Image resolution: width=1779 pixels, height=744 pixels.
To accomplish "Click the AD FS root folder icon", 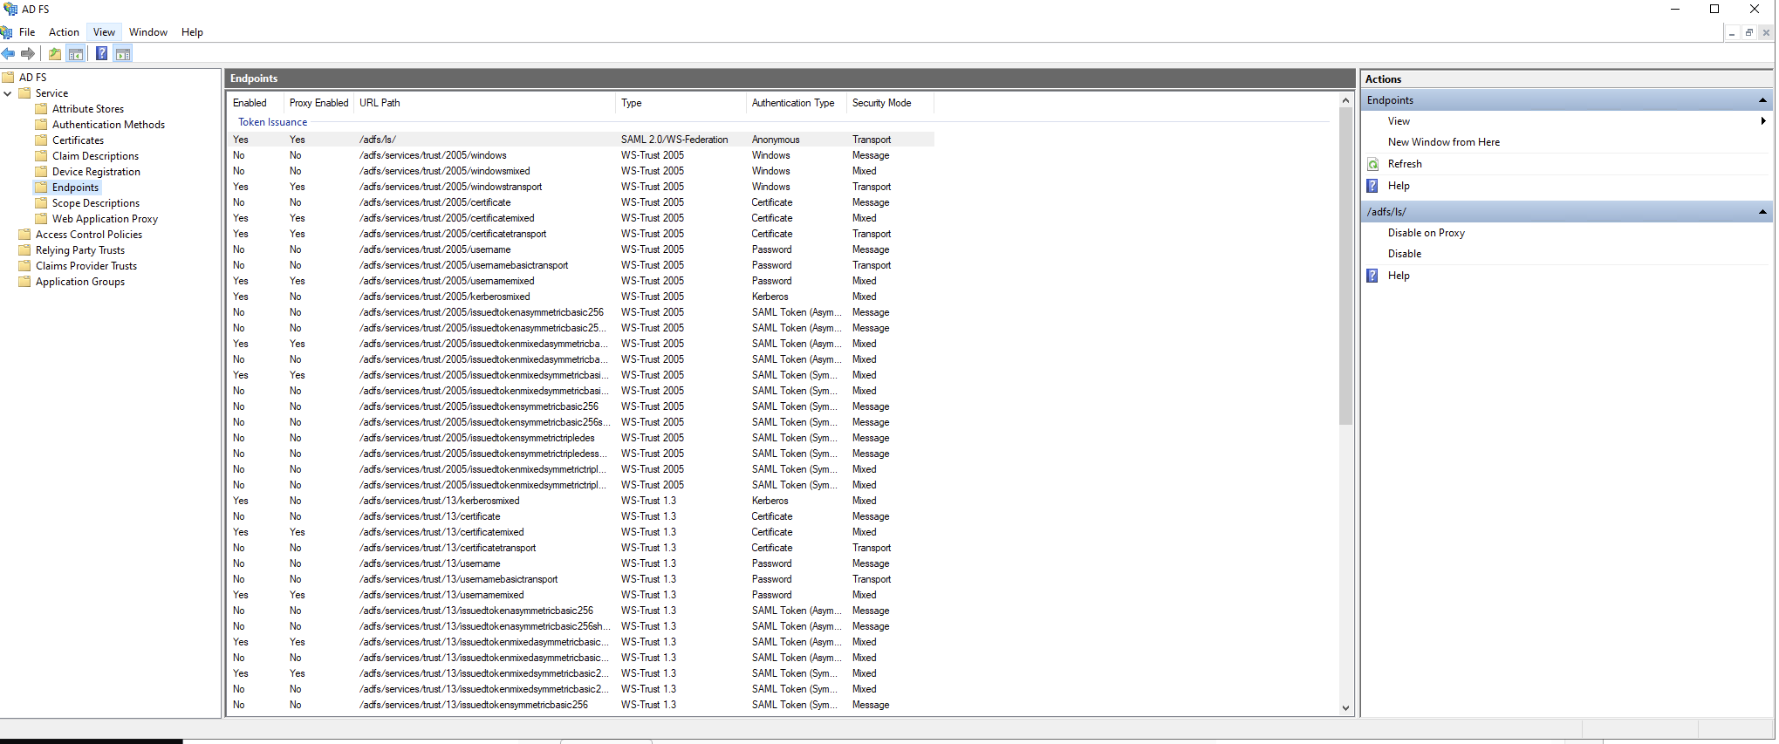I will coord(8,78).
